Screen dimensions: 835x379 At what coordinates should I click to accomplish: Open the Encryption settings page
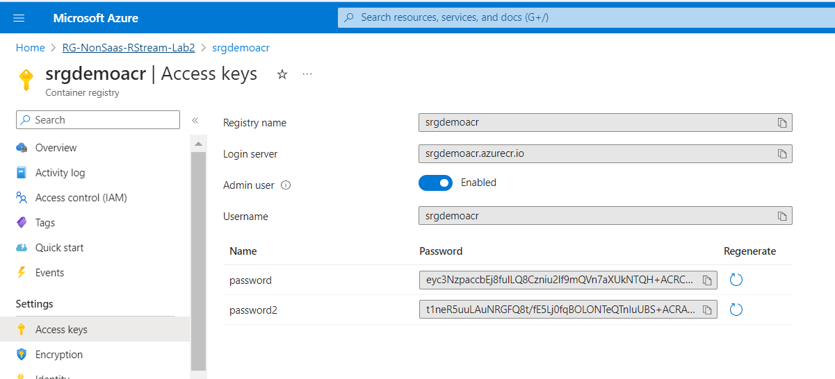(58, 355)
